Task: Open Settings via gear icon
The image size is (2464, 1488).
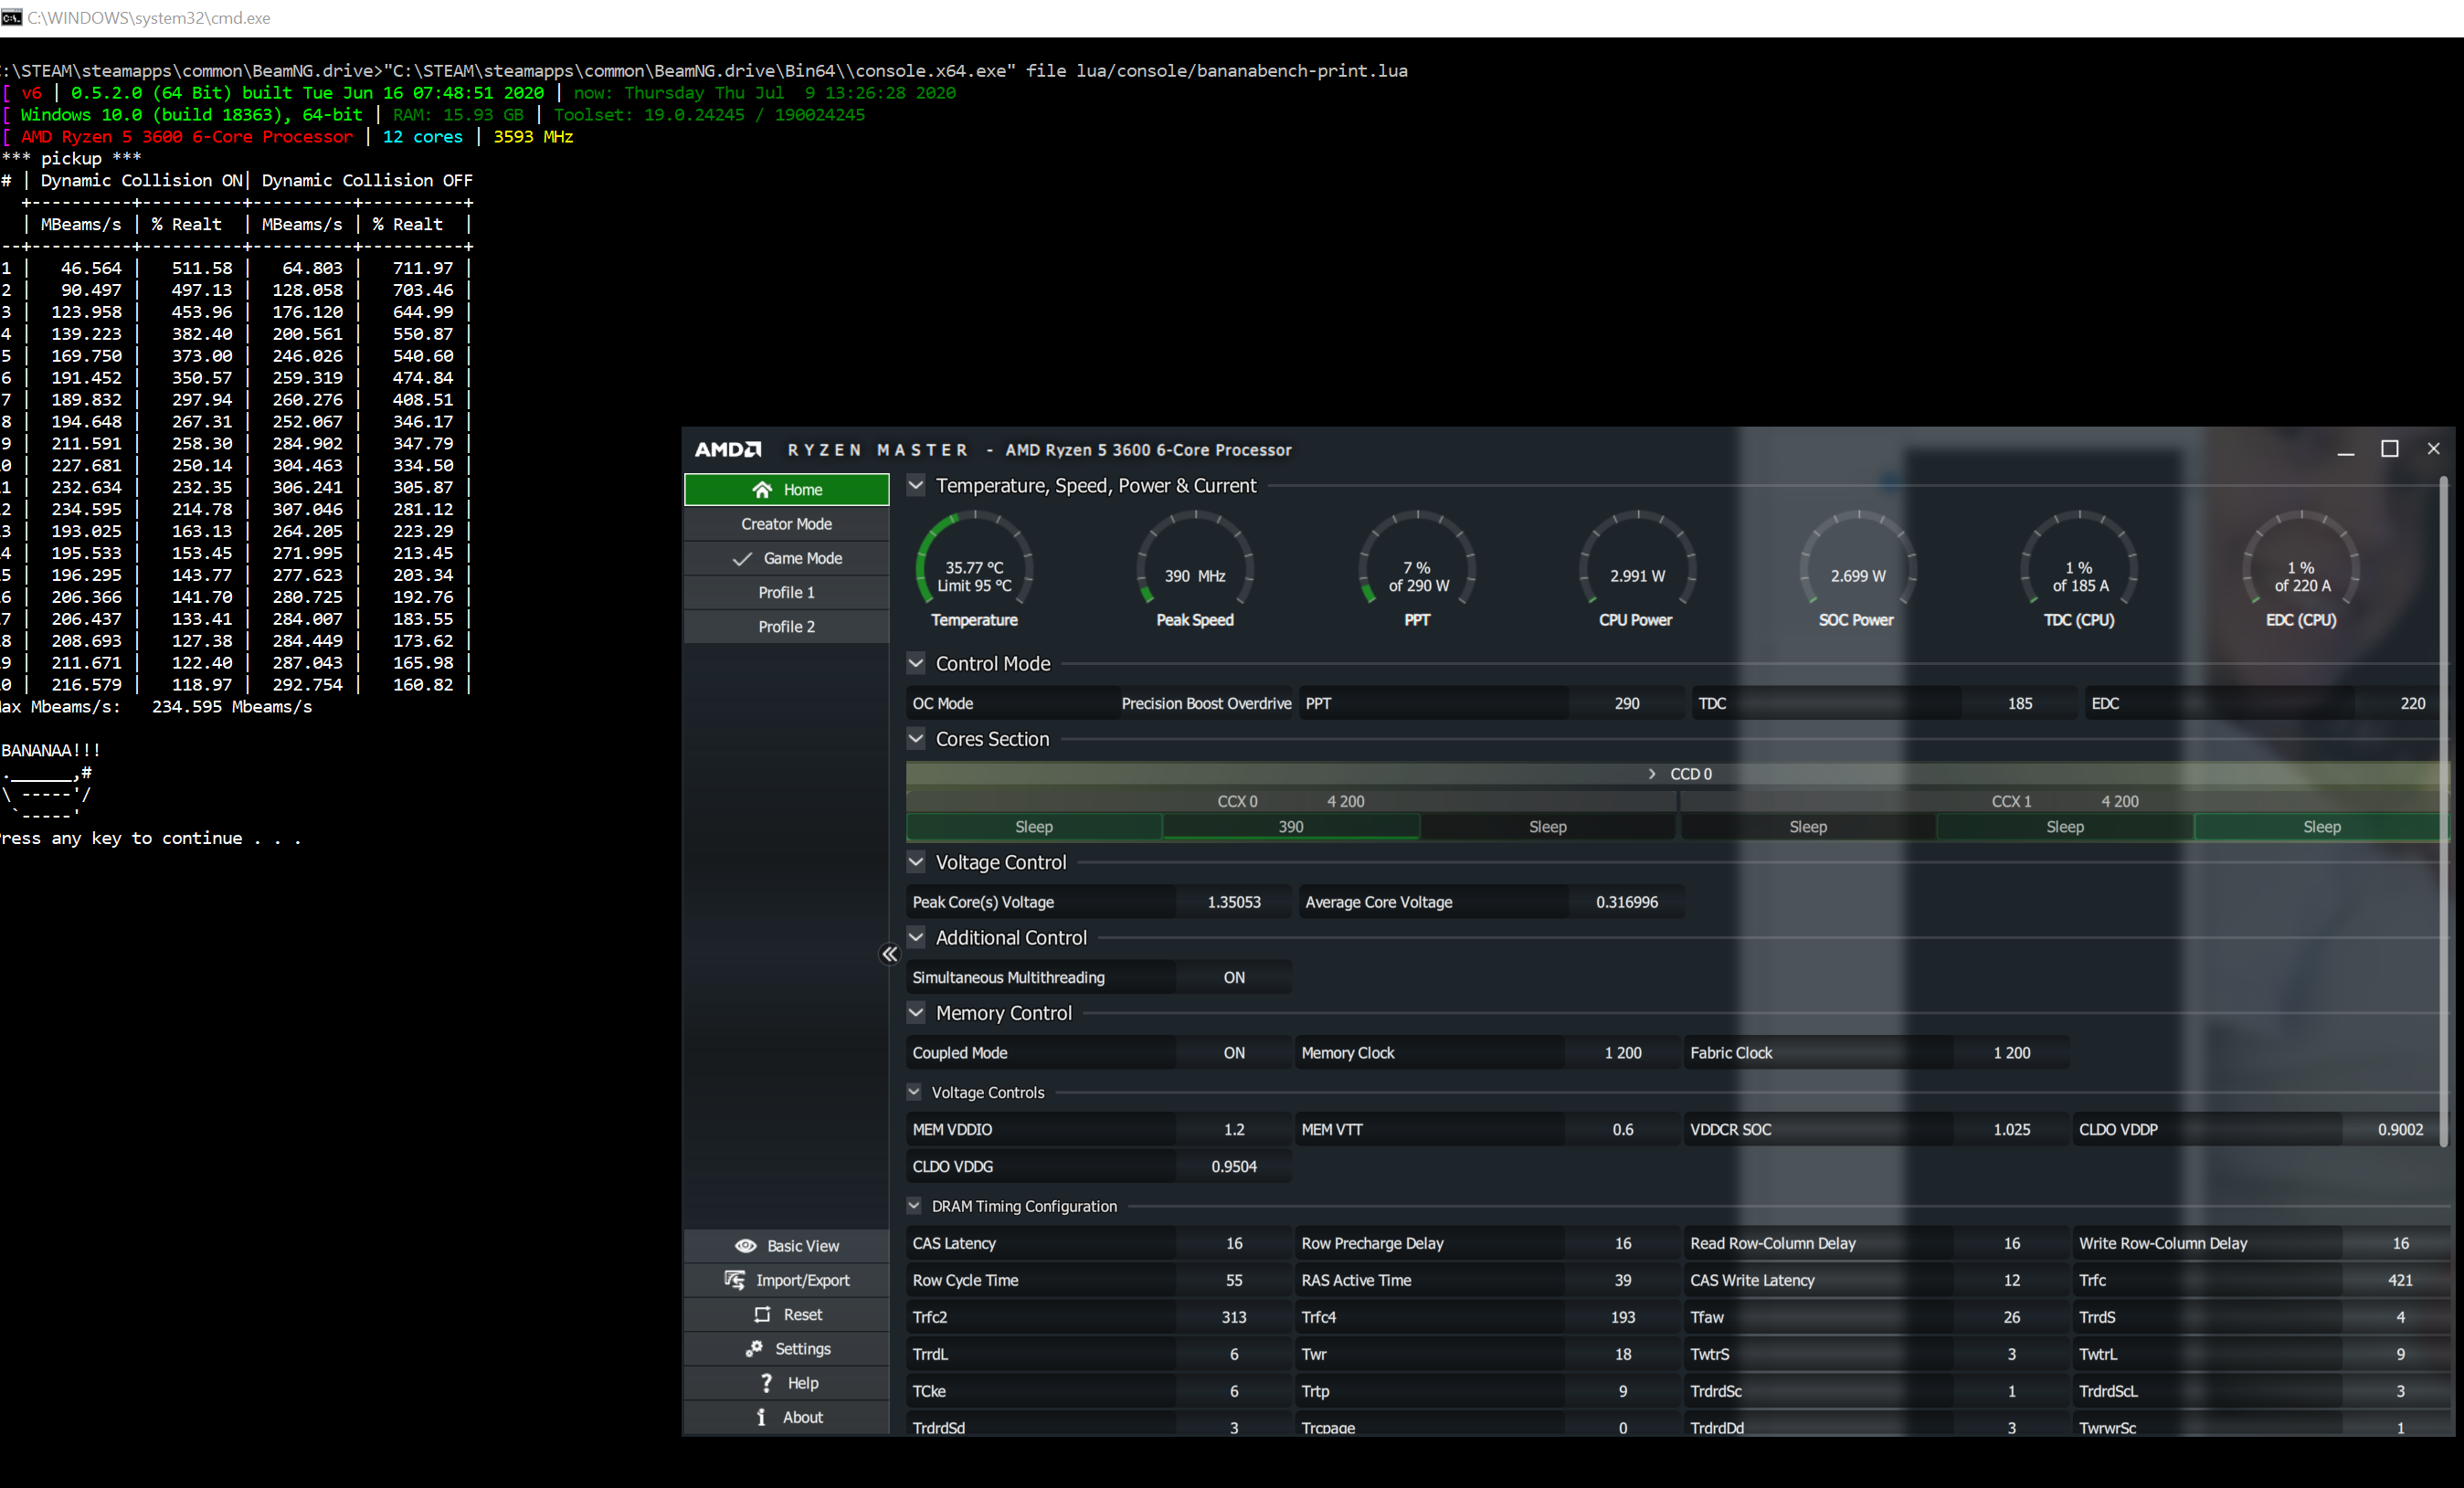Action: [754, 1349]
